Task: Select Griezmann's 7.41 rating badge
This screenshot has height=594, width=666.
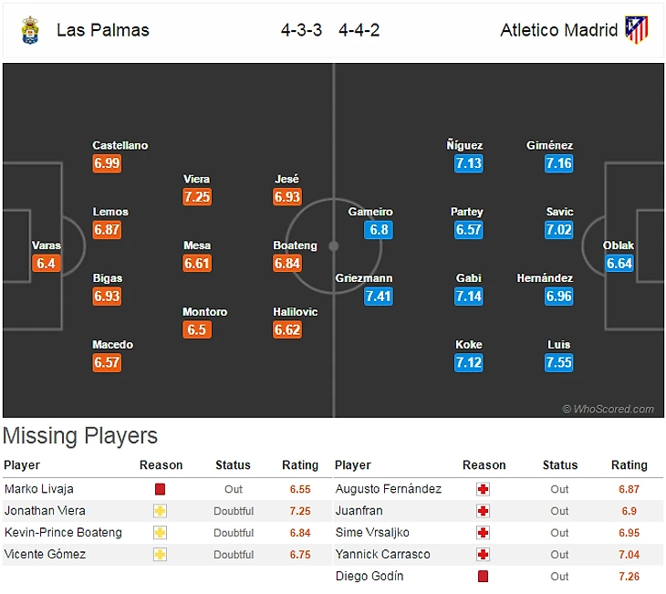Action: pos(378,297)
